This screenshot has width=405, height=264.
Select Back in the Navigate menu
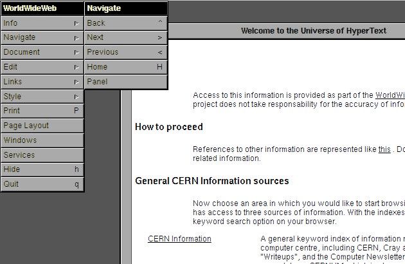(126, 23)
